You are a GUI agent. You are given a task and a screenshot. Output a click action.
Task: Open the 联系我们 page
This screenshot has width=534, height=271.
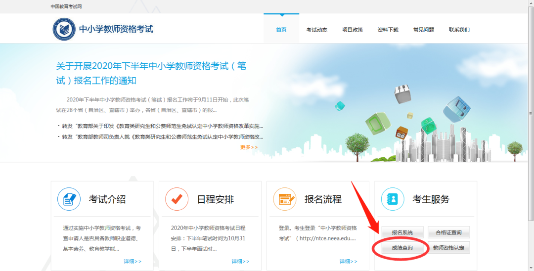tap(459, 30)
